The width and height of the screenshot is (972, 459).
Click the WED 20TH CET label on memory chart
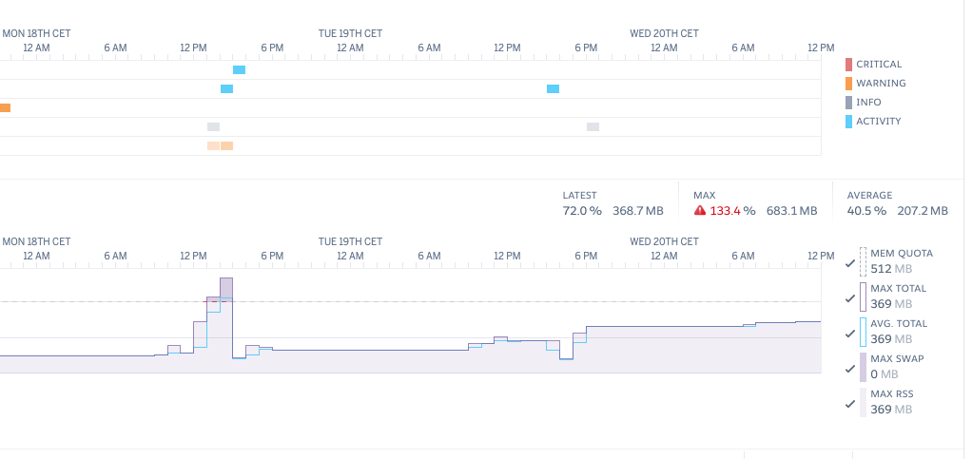point(664,241)
